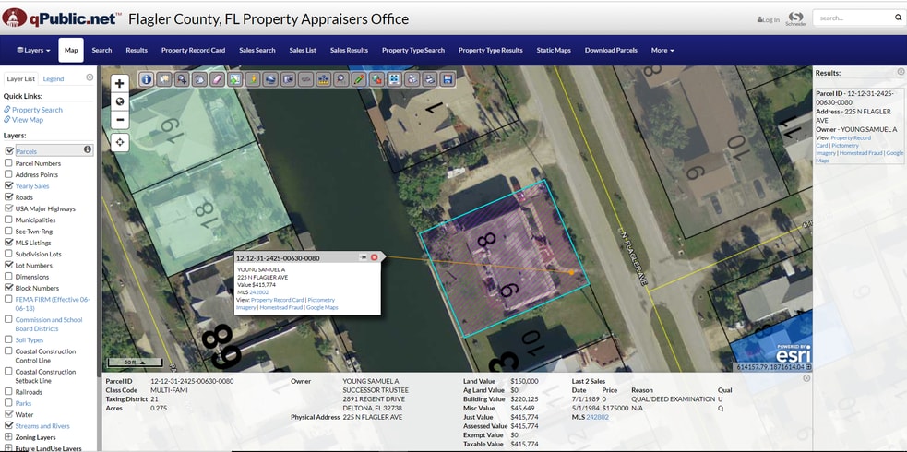Click the floppy disk save icon

tap(447, 79)
